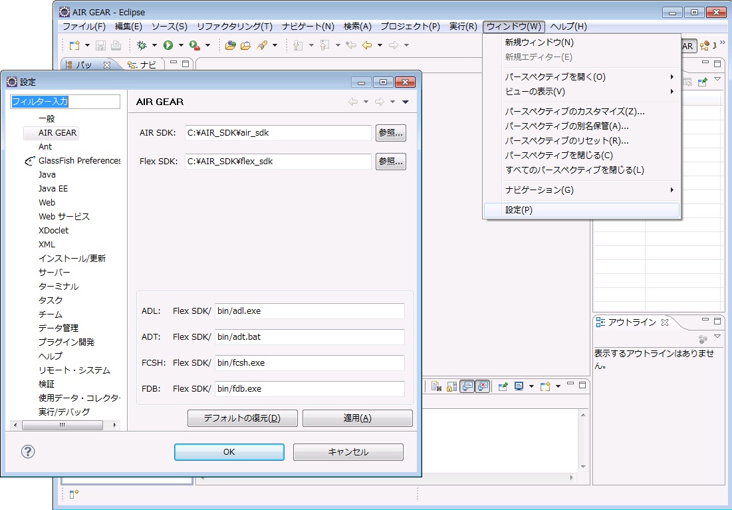Toggle the console Scroll Lock icon

click(451, 386)
